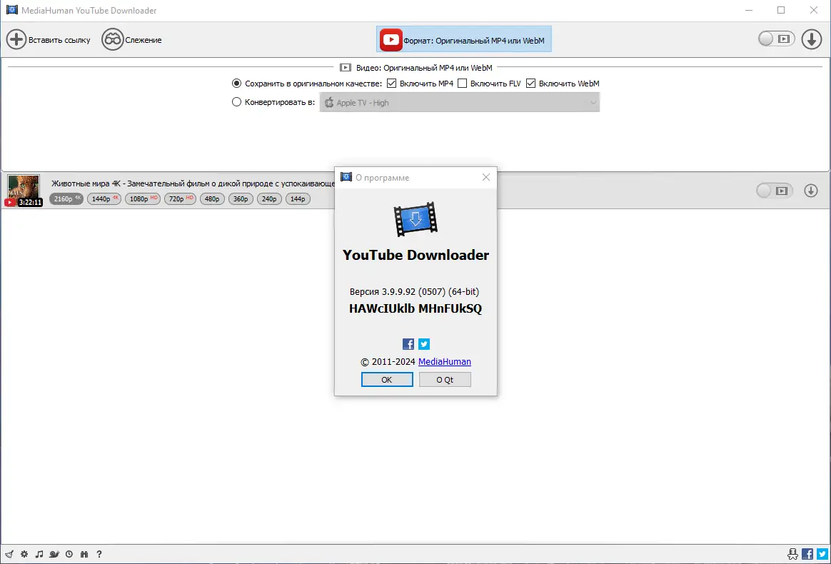Select Конвертировать в radio option

pos(237,102)
